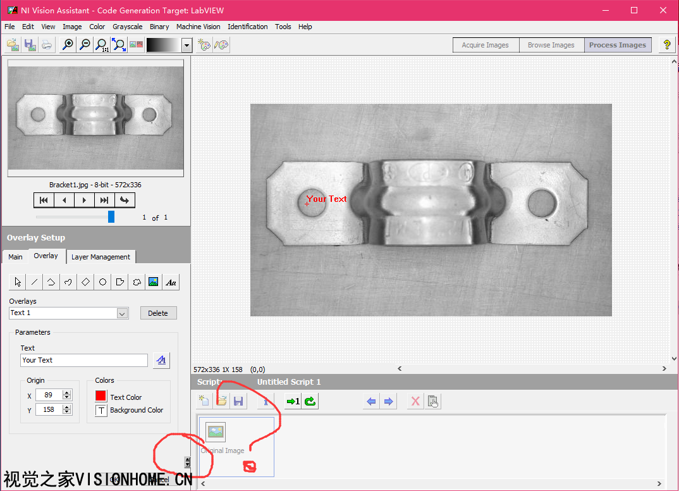The image size is (679, 491).
Task: Click the Text input field containing Your Text
Action: pyautogui.click(x=84, y=360)
